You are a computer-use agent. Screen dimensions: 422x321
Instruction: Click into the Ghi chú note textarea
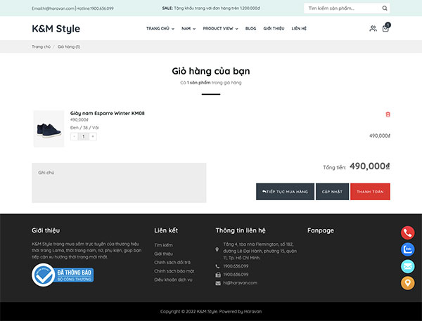coord(119,183)
